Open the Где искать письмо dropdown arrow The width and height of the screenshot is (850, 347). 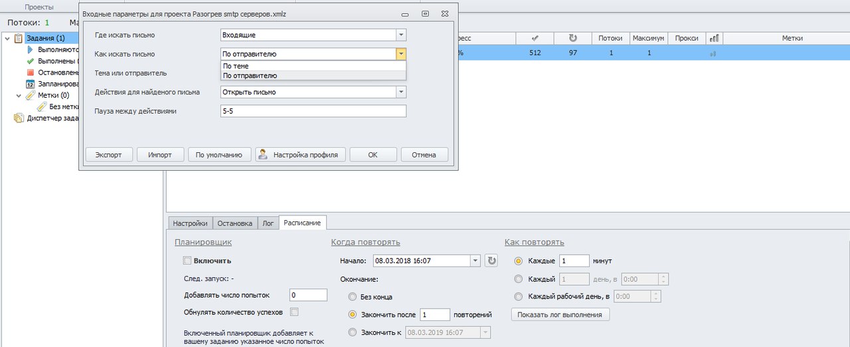pyautogui.click(x=400, y=35)
